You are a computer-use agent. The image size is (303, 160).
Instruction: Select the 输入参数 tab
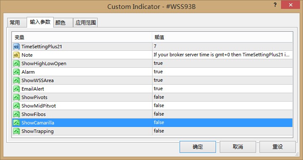[40, 22]
